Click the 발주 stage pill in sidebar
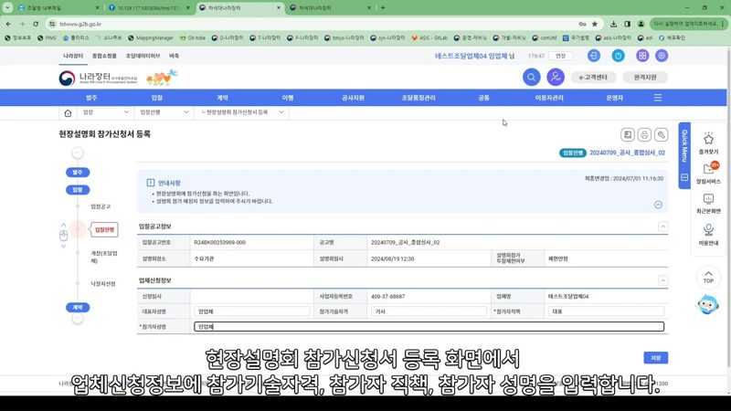731x411 pixels. coord(78,173)
